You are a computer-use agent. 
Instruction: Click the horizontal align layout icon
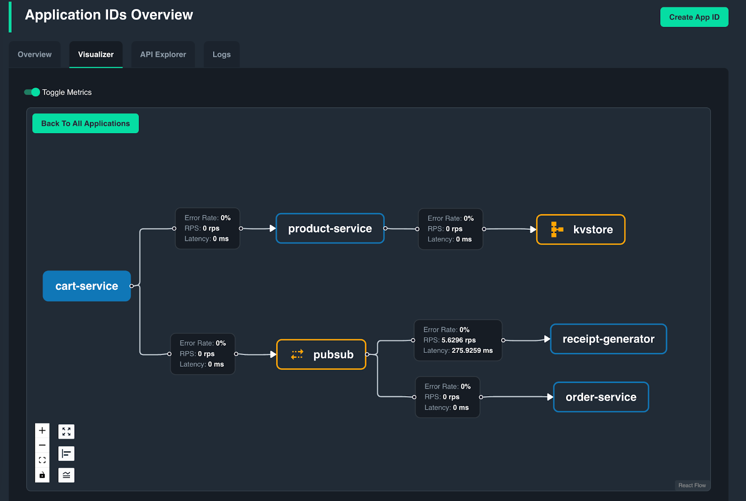[66, 453]
